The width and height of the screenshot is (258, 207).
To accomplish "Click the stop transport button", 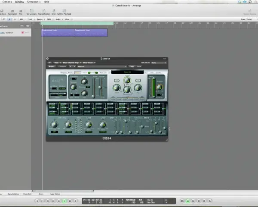I will click(59, 201).
